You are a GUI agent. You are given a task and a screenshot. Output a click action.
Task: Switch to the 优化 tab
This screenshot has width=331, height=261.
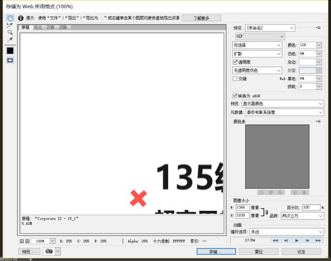coord(38,27)
